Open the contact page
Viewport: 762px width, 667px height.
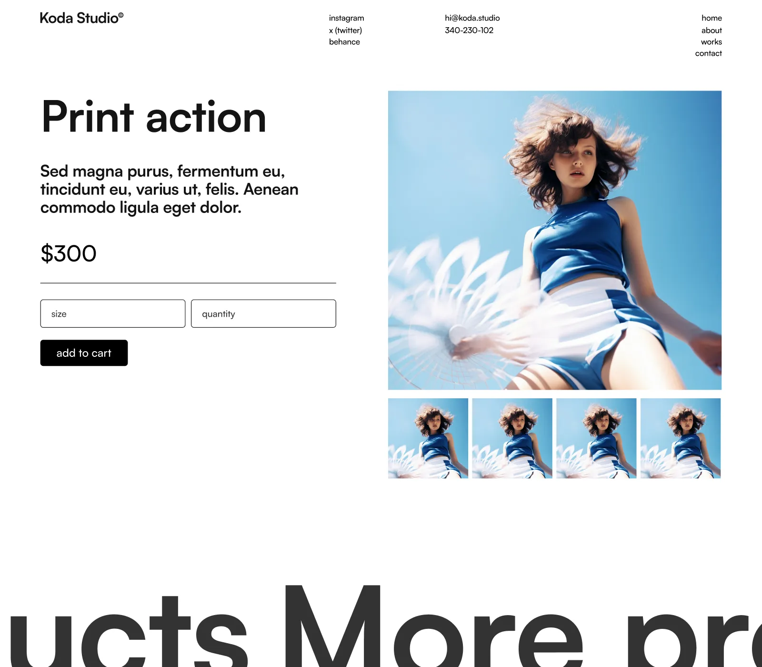point(708,53)
